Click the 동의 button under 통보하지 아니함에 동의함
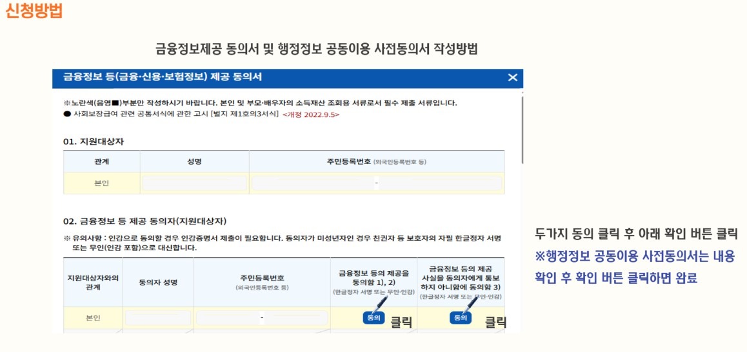The image size is (747, 352). (x=460, y=318)
